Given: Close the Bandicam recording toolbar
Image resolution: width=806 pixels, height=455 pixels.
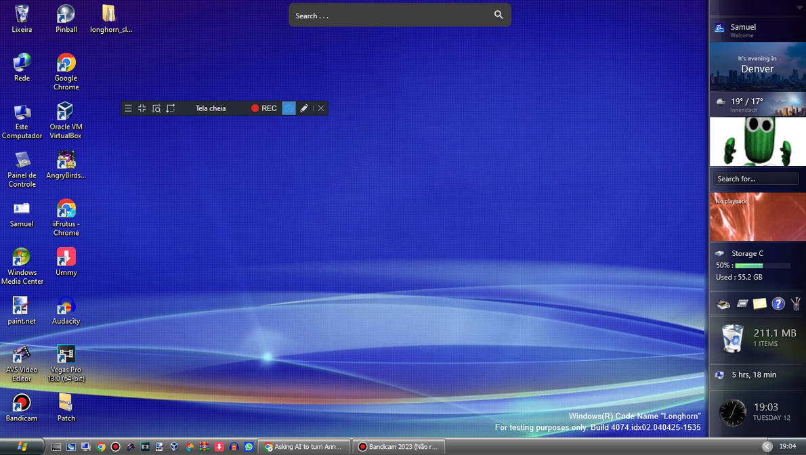Looking at the screenshot, I should coord(321,108).
